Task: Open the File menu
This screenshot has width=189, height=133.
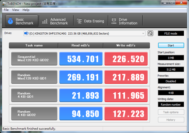Action: pos(6,10)
